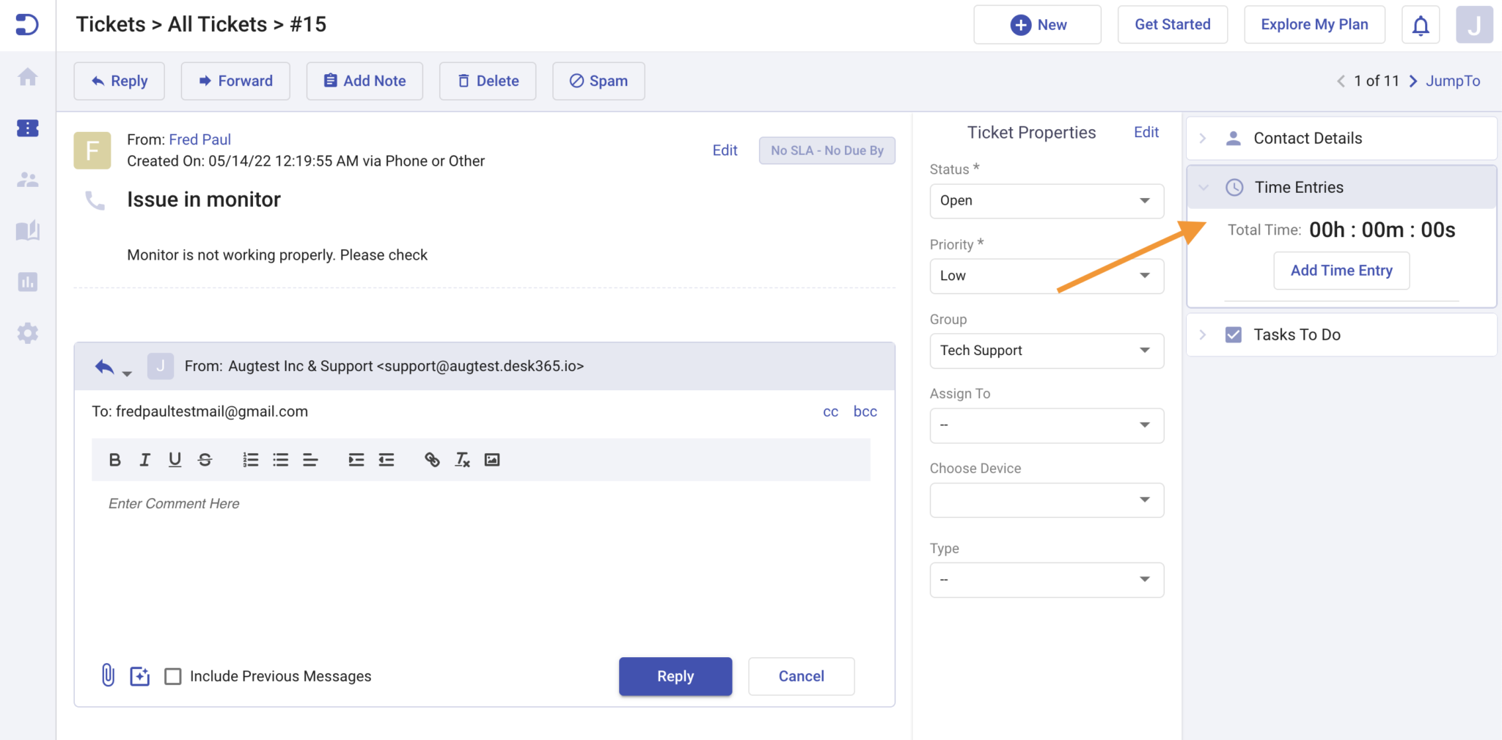
Task: Click the Spam toolbar item
Action: pos(598,81)
